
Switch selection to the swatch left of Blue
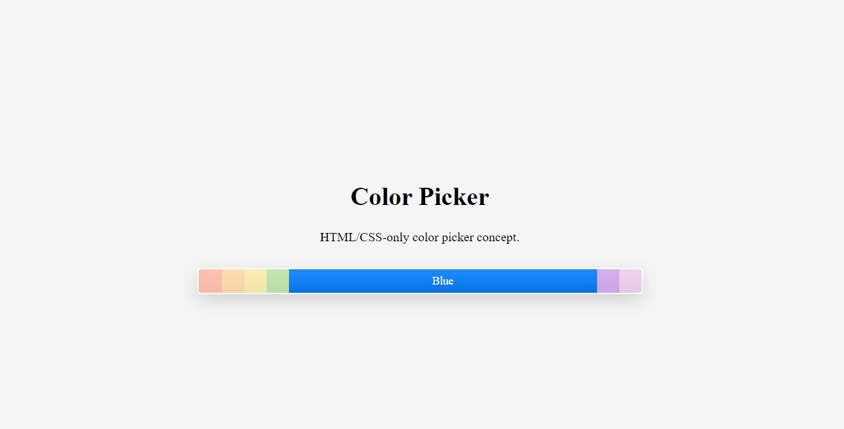278,281
